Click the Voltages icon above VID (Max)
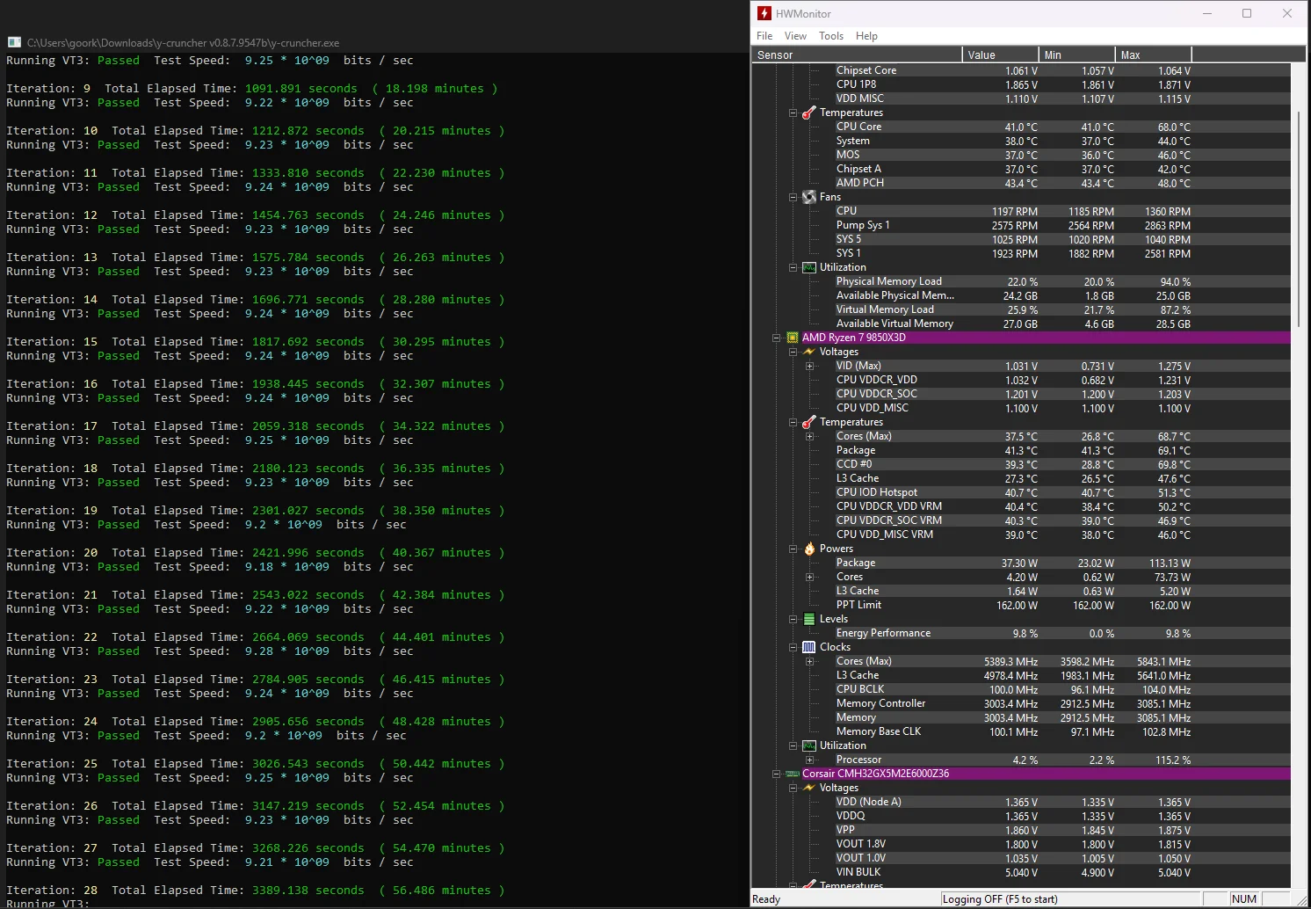 pos(809,352)
